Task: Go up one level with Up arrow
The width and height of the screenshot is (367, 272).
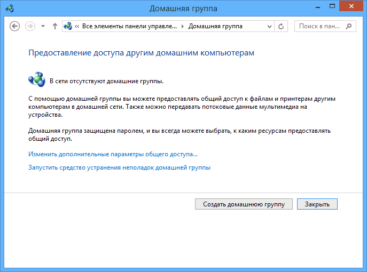Action: point(55,26)
